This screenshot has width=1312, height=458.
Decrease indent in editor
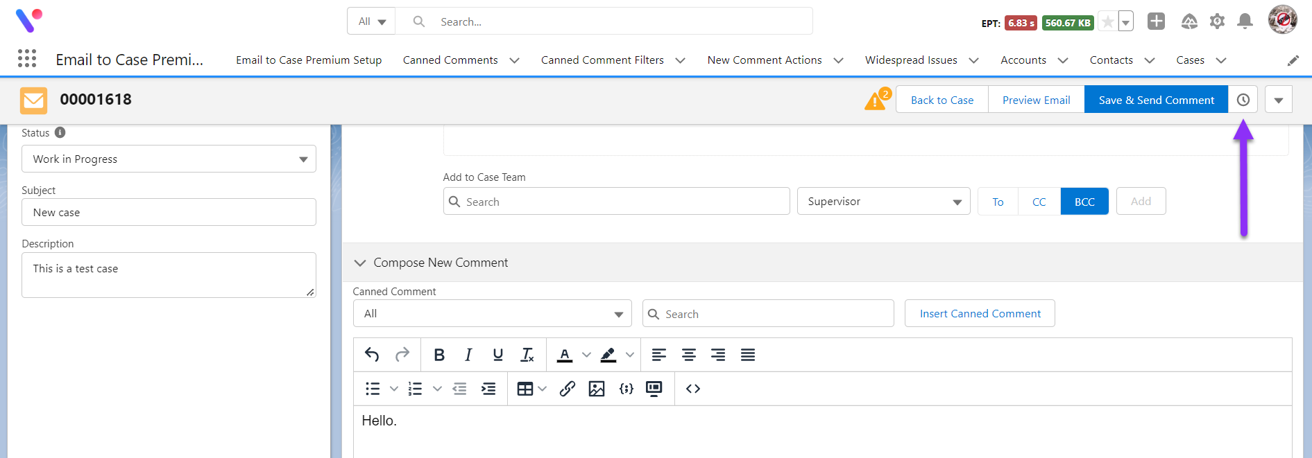[x=459, y=389]
